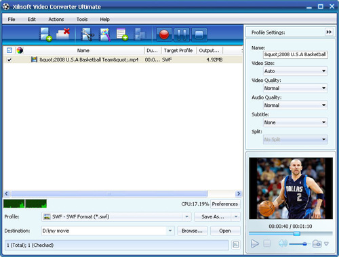Play the preview video

pyautogui.click(x=255, y=243)
